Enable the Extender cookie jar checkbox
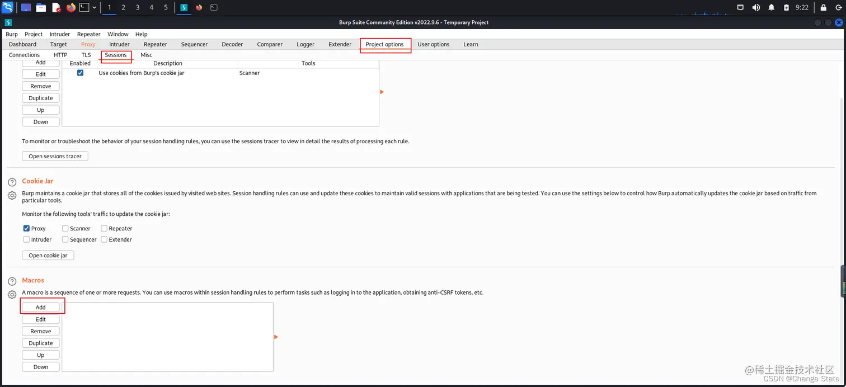The image size is (846, 387). (x=104, y=239)
